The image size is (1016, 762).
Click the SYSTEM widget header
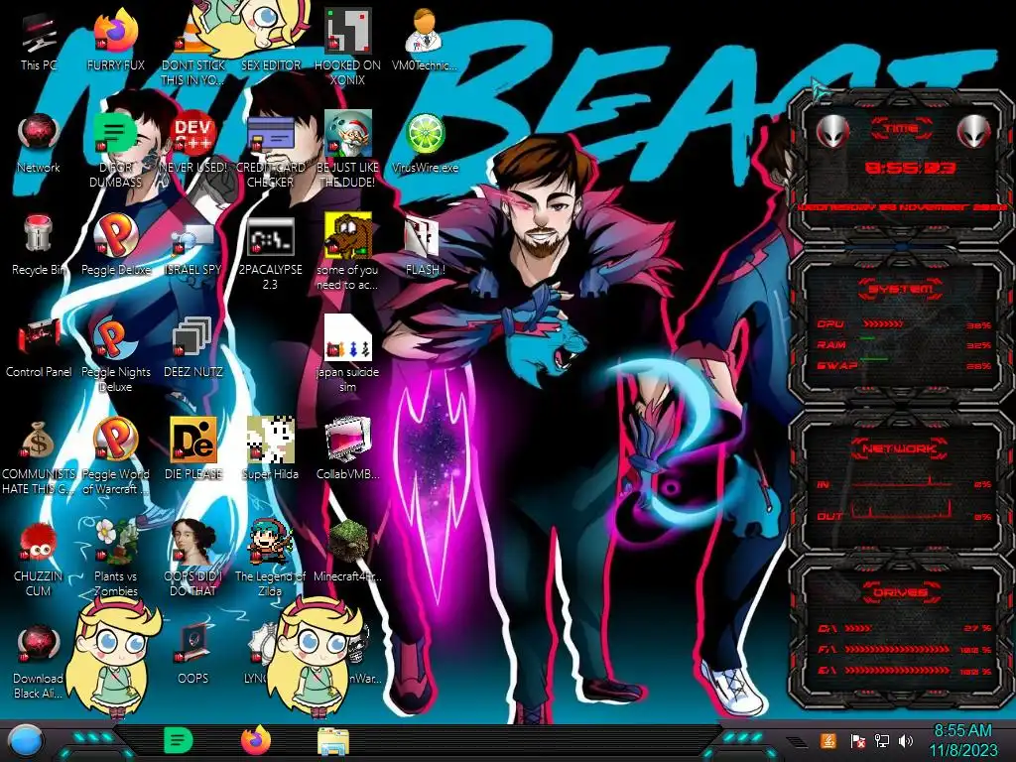(x=899, y=289)
